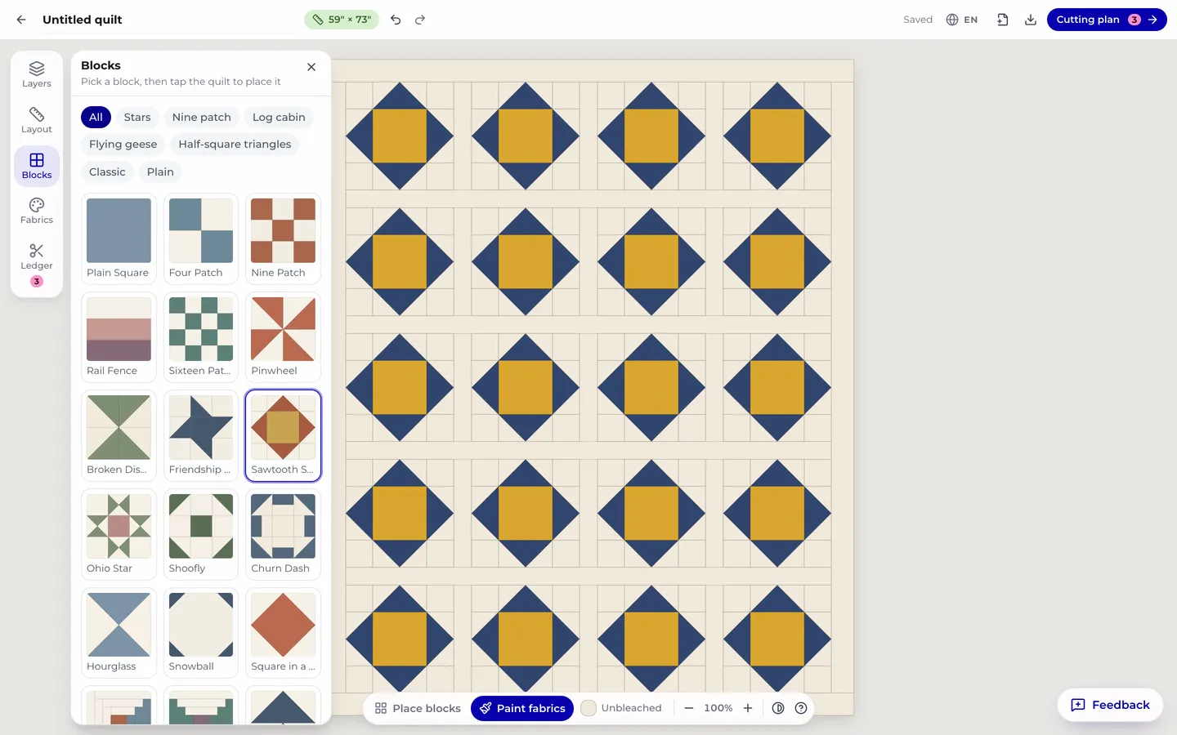Select the Shoofly block
1177x735 pixels.
pos(201,534)
